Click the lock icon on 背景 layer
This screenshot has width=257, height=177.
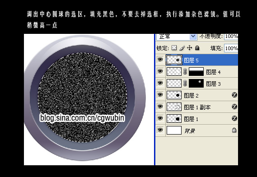(234, 130)
